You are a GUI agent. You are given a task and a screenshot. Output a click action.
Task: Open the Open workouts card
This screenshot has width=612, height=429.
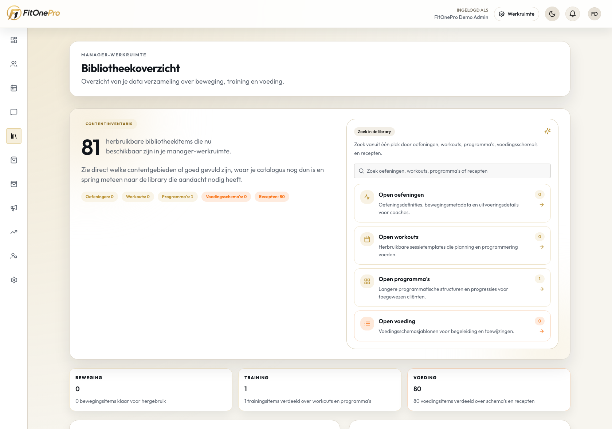452,245
